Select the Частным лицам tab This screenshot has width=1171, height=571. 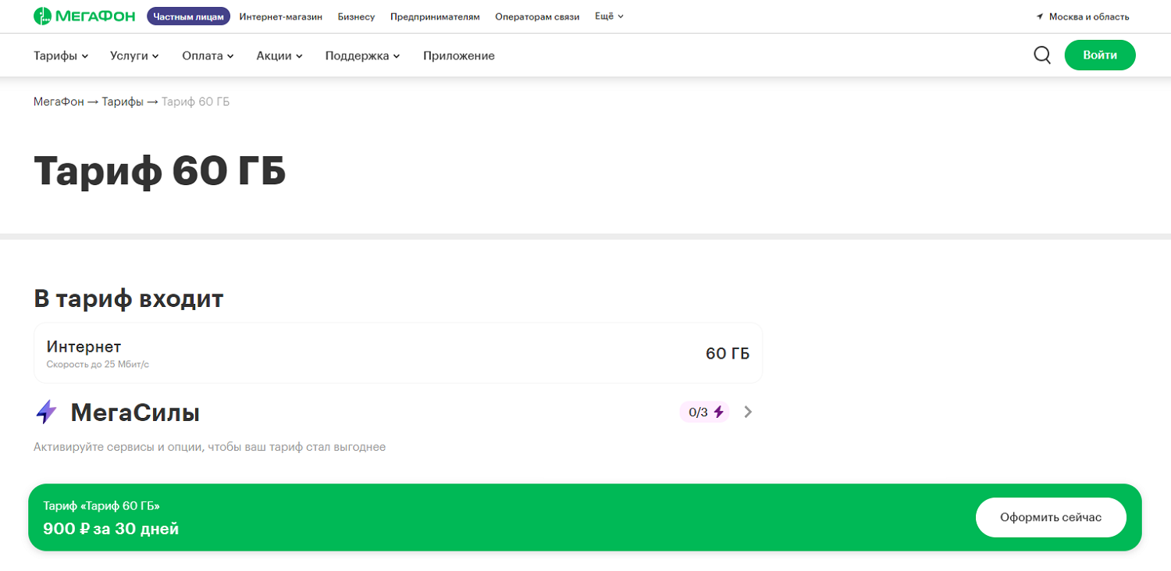click(x=188, y=16)
